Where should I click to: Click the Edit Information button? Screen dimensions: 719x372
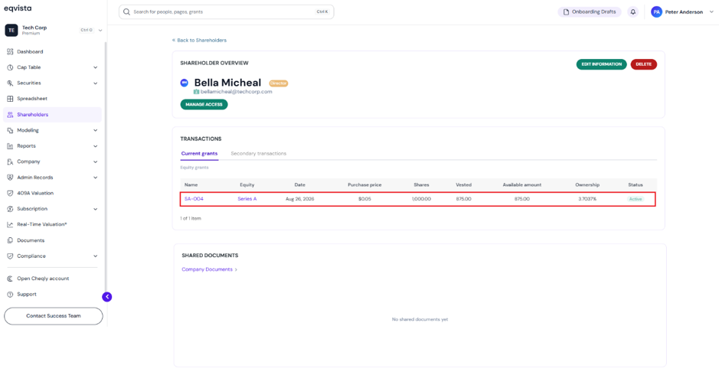click(602, 64)
